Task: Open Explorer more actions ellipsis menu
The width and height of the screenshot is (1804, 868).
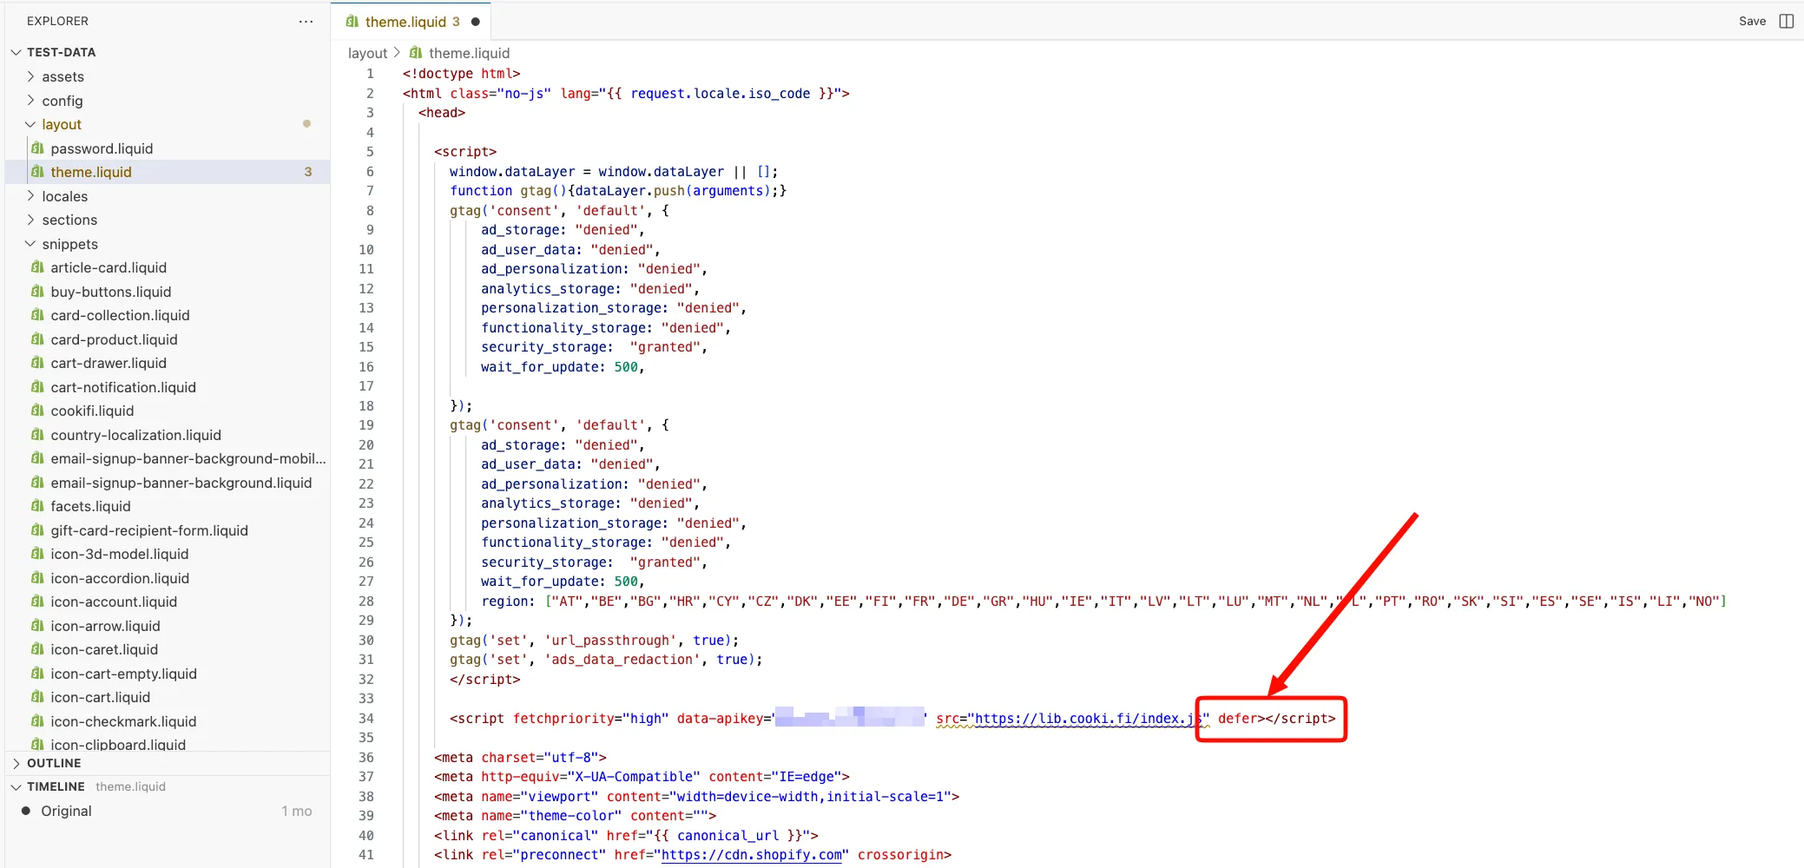Action: point(306,21)
